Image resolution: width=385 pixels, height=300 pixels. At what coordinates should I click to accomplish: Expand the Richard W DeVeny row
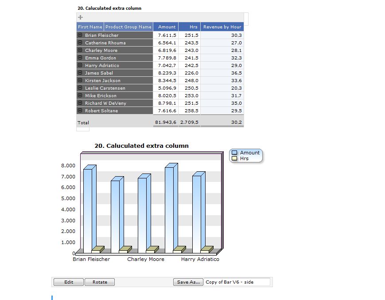[80, 103]
